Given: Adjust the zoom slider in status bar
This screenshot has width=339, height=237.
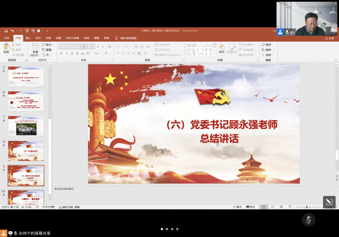Looking at the screenshot, I should tap(307, 207).
